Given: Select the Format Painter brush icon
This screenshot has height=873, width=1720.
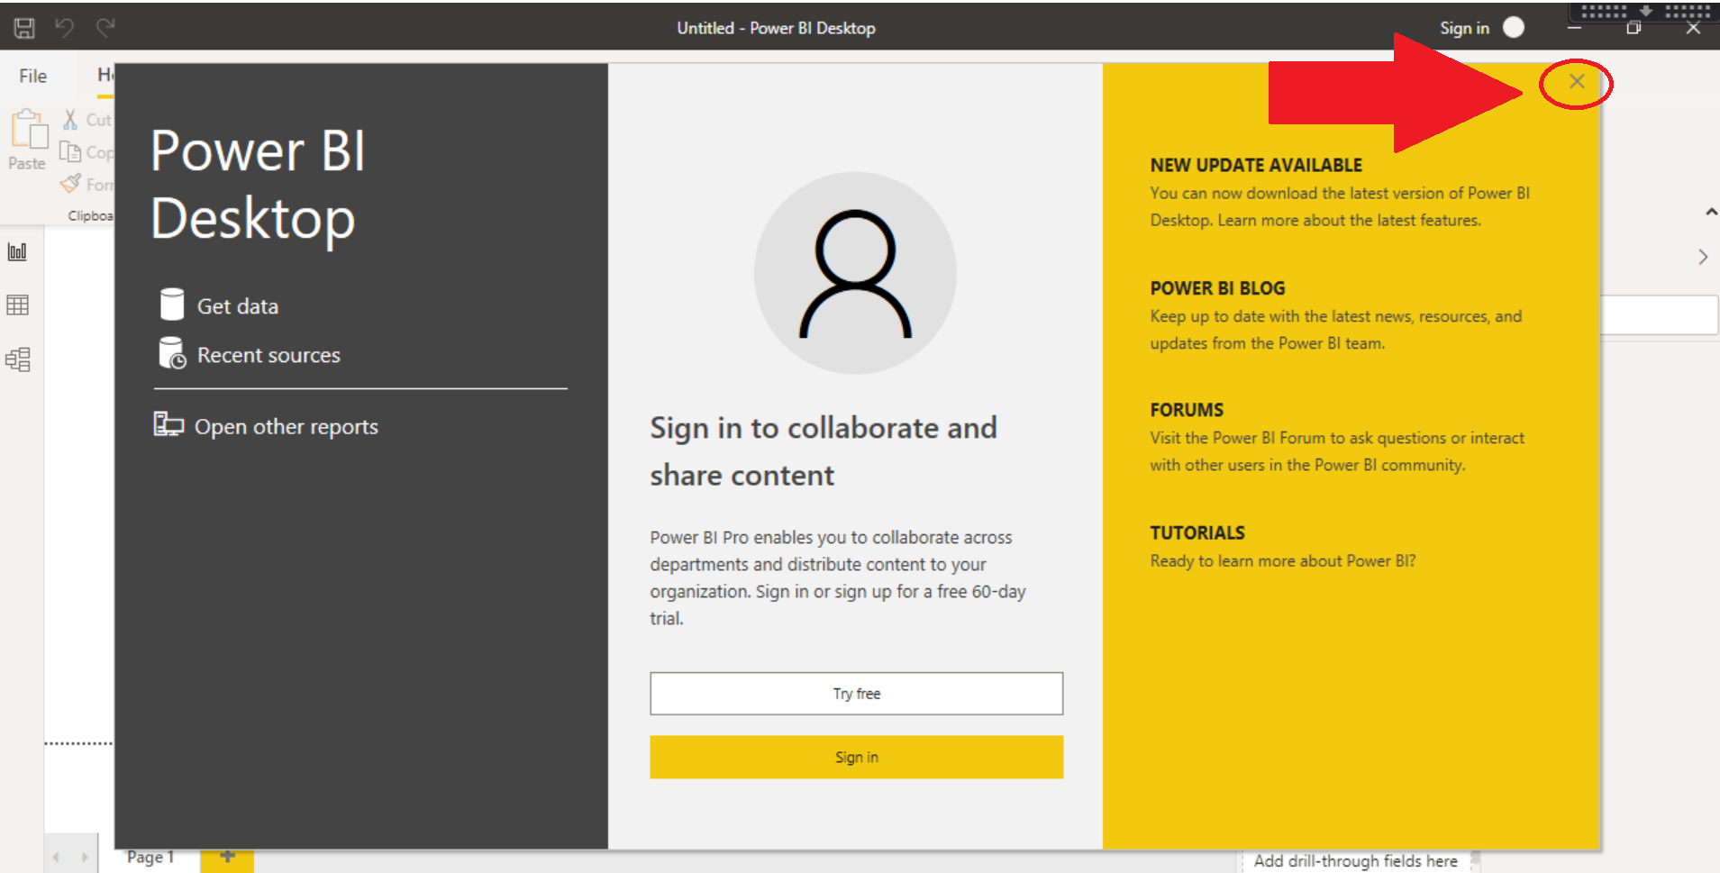Looking at the screenshot, I should click(x=71, y=184).
